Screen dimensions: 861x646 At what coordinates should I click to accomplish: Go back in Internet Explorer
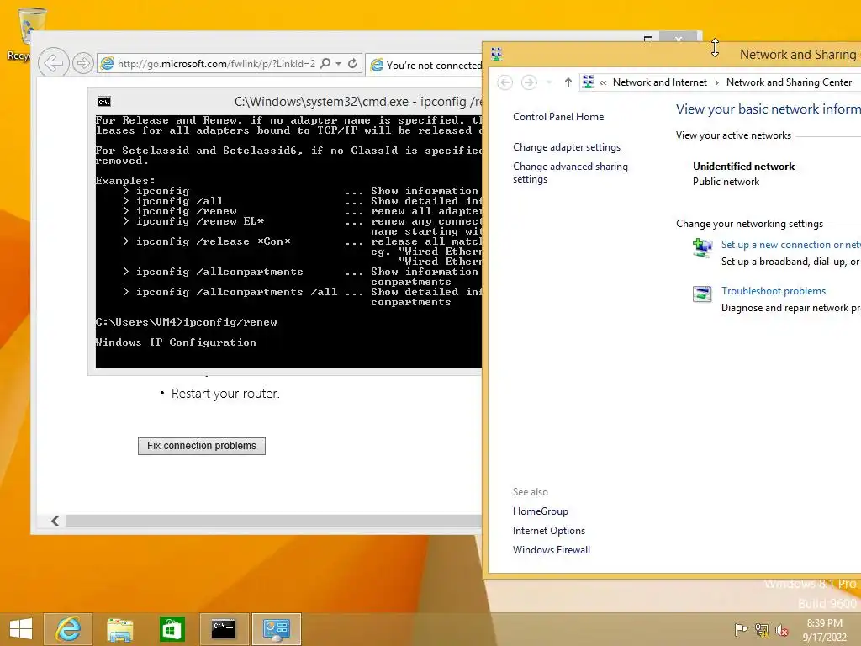coord(53,63)
